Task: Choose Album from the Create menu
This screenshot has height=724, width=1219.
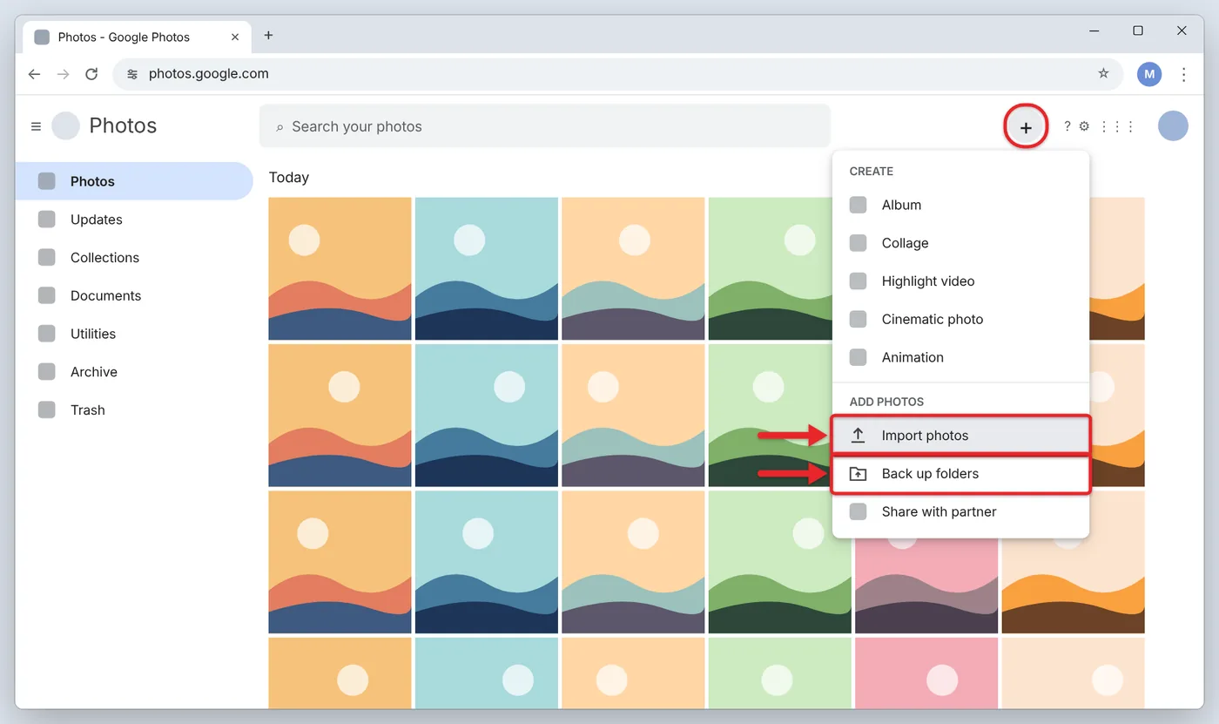Action: tap(960, 205)
